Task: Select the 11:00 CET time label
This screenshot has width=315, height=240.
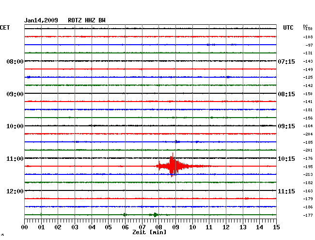Action: pos(15,159)
